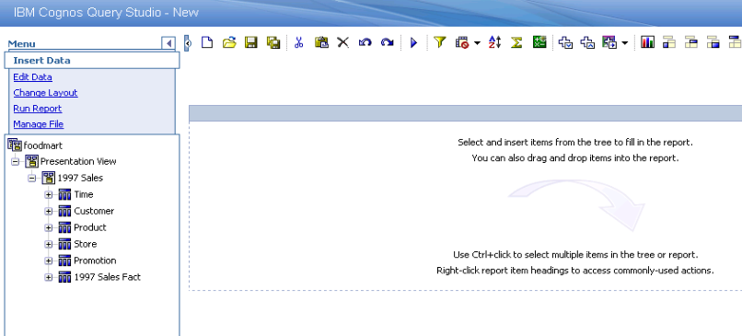
Task: Expand the 1997 Sales Fact node
Action: pyautogui.click(x=48, y=277)
